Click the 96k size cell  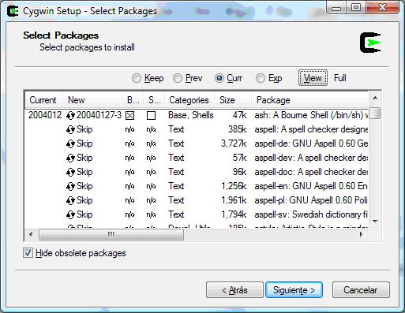[x=240, y=172]
